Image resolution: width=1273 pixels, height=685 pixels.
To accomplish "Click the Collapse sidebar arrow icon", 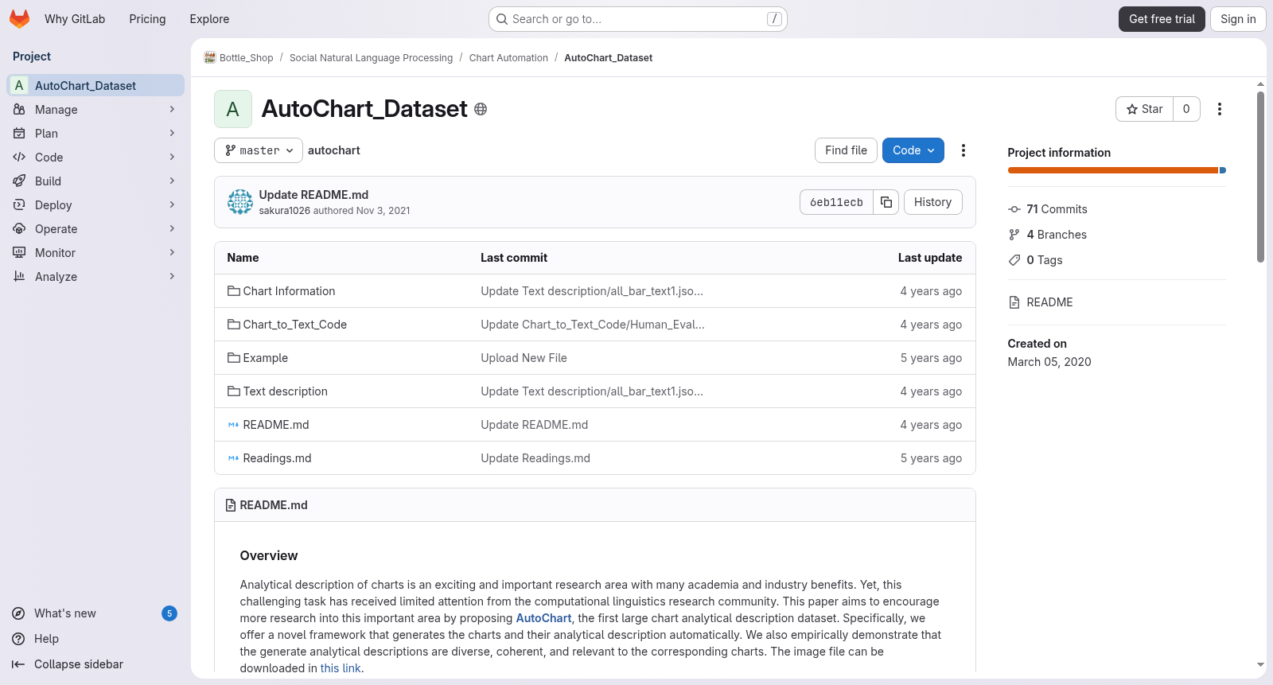I will [x=18, y=664].
